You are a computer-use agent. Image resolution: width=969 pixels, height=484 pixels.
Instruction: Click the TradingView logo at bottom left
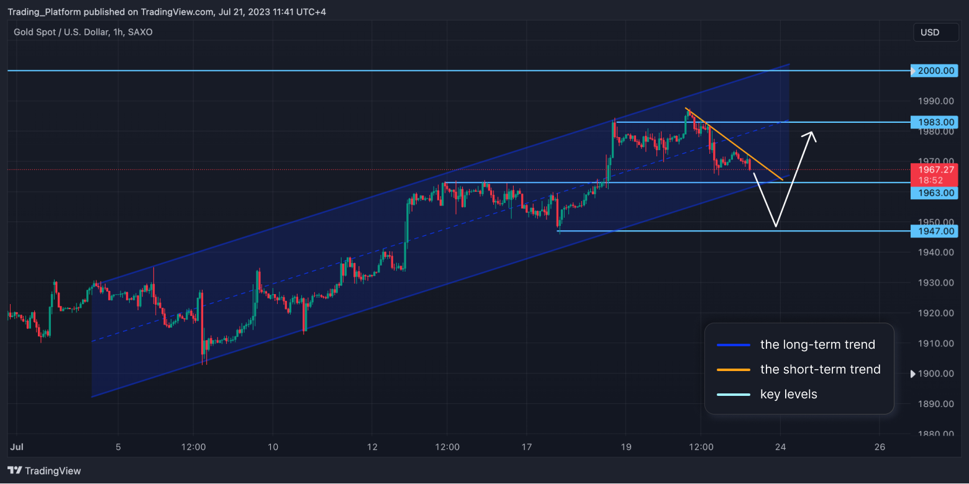click(x=44, y=471)
